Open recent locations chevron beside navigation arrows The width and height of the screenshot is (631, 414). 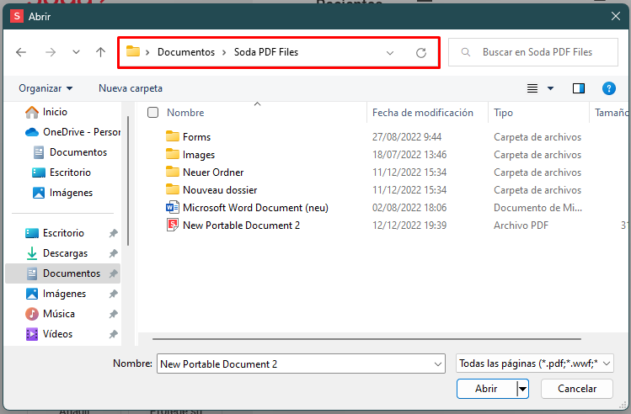76,52
